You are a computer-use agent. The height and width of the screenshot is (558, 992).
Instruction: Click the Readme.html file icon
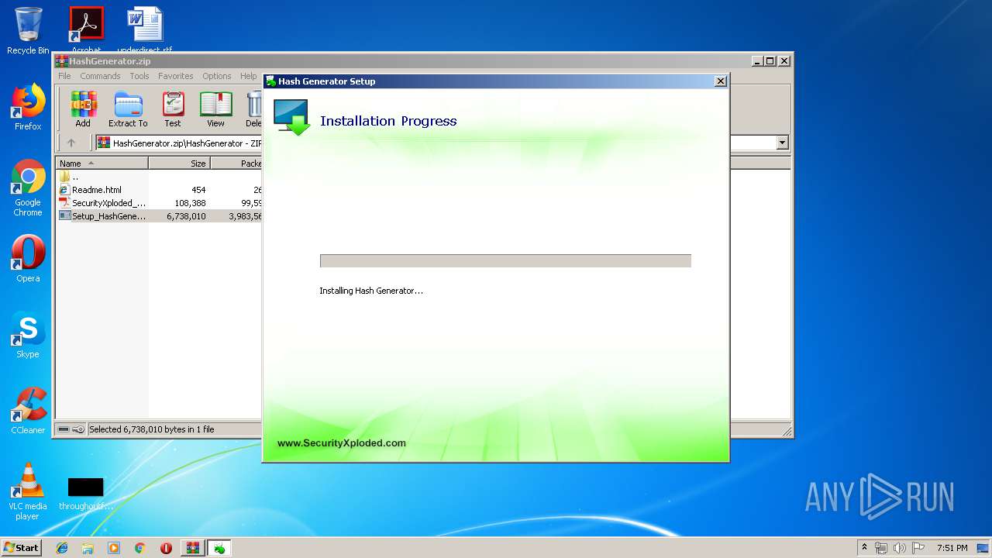click(64, 190)
